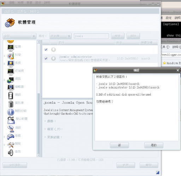This screenshot has width=181, height=176.
Task: Select the 辦公軟體 office category icon
Action: 11,120
